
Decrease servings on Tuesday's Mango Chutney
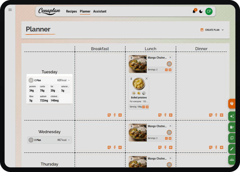(x=166, y=70)
